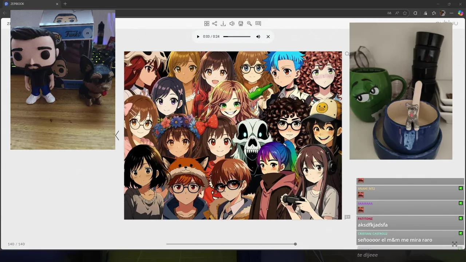Close the audio player bar
The image size is (466, 262).
(x=268, y=36)
